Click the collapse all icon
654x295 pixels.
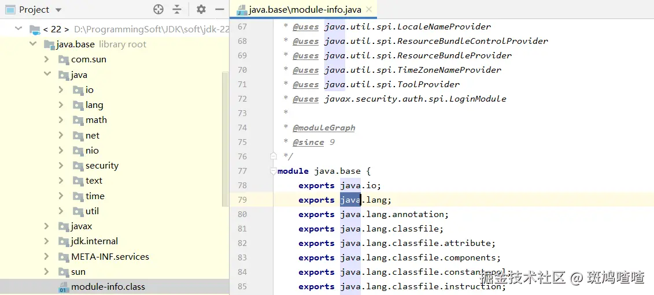click(178, 9)
